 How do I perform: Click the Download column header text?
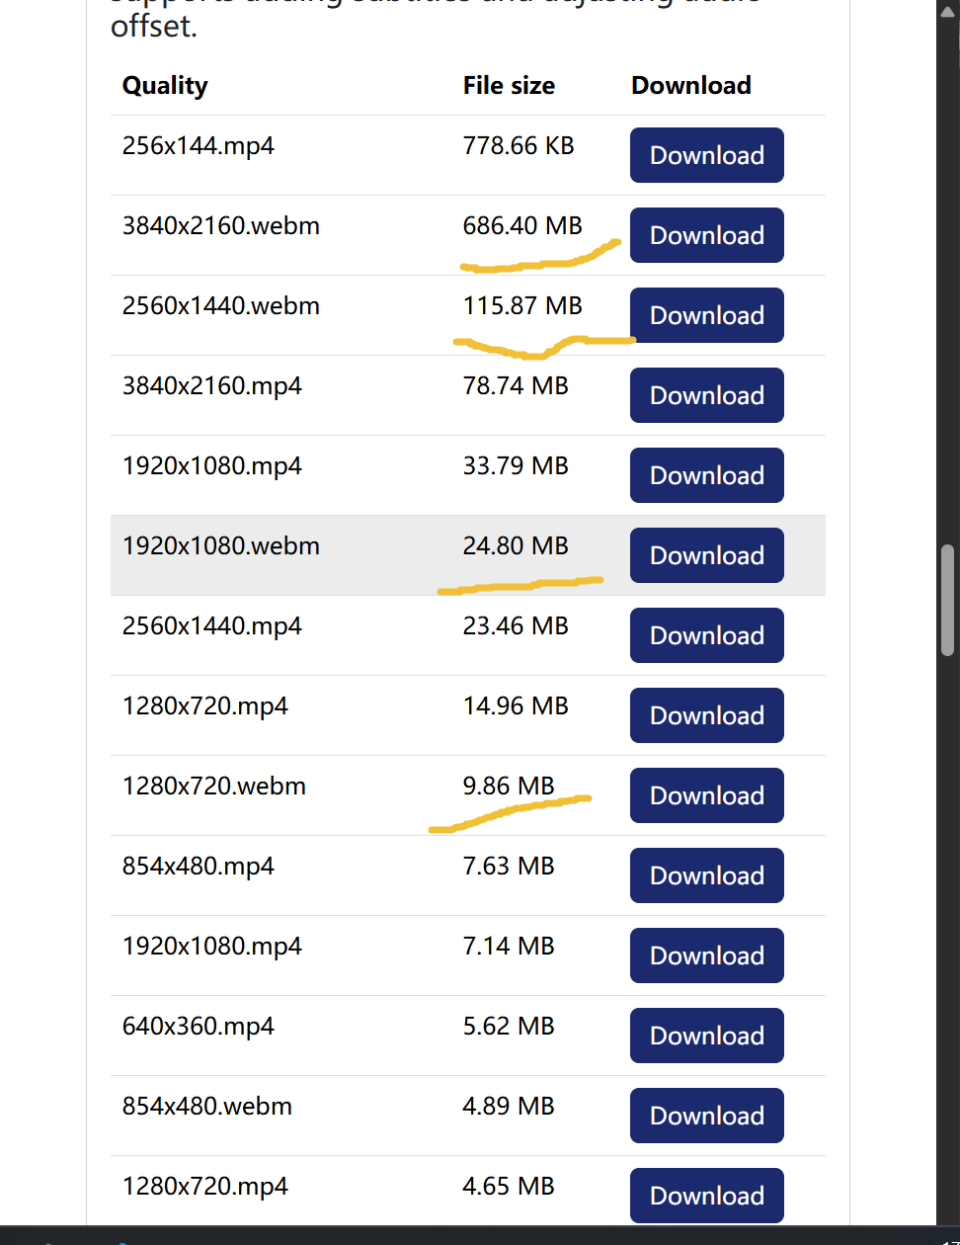[x=691, y=86]
